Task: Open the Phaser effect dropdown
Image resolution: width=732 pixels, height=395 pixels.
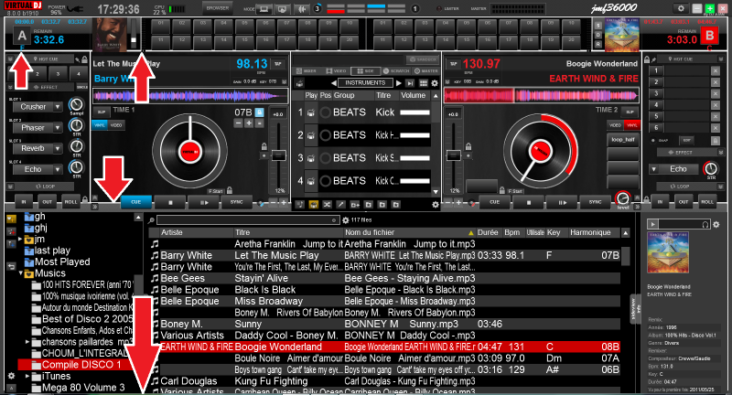Action: 58,128
